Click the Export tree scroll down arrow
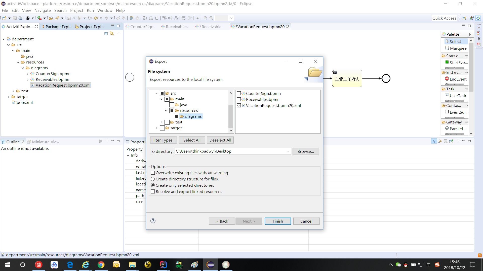 point(231,130)
